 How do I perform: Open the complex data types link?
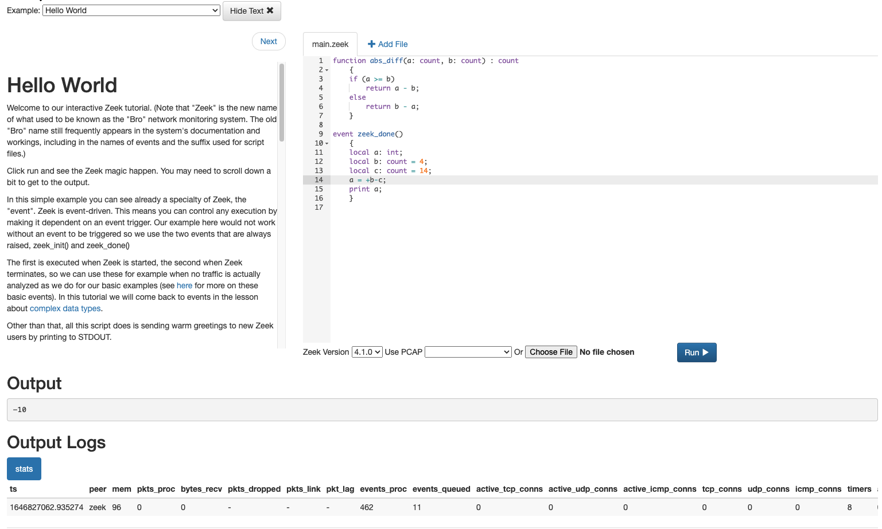pos(65,308)
